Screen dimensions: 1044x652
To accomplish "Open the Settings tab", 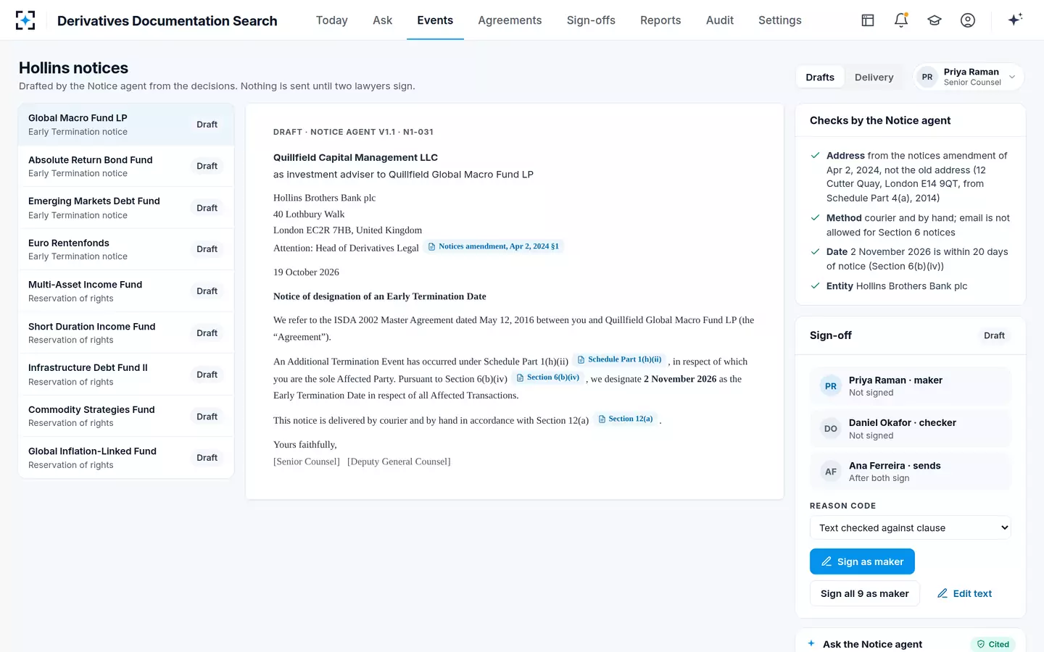I will [780, 20].
